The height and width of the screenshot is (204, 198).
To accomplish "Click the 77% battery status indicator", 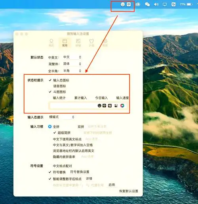I will click(186, 4).
